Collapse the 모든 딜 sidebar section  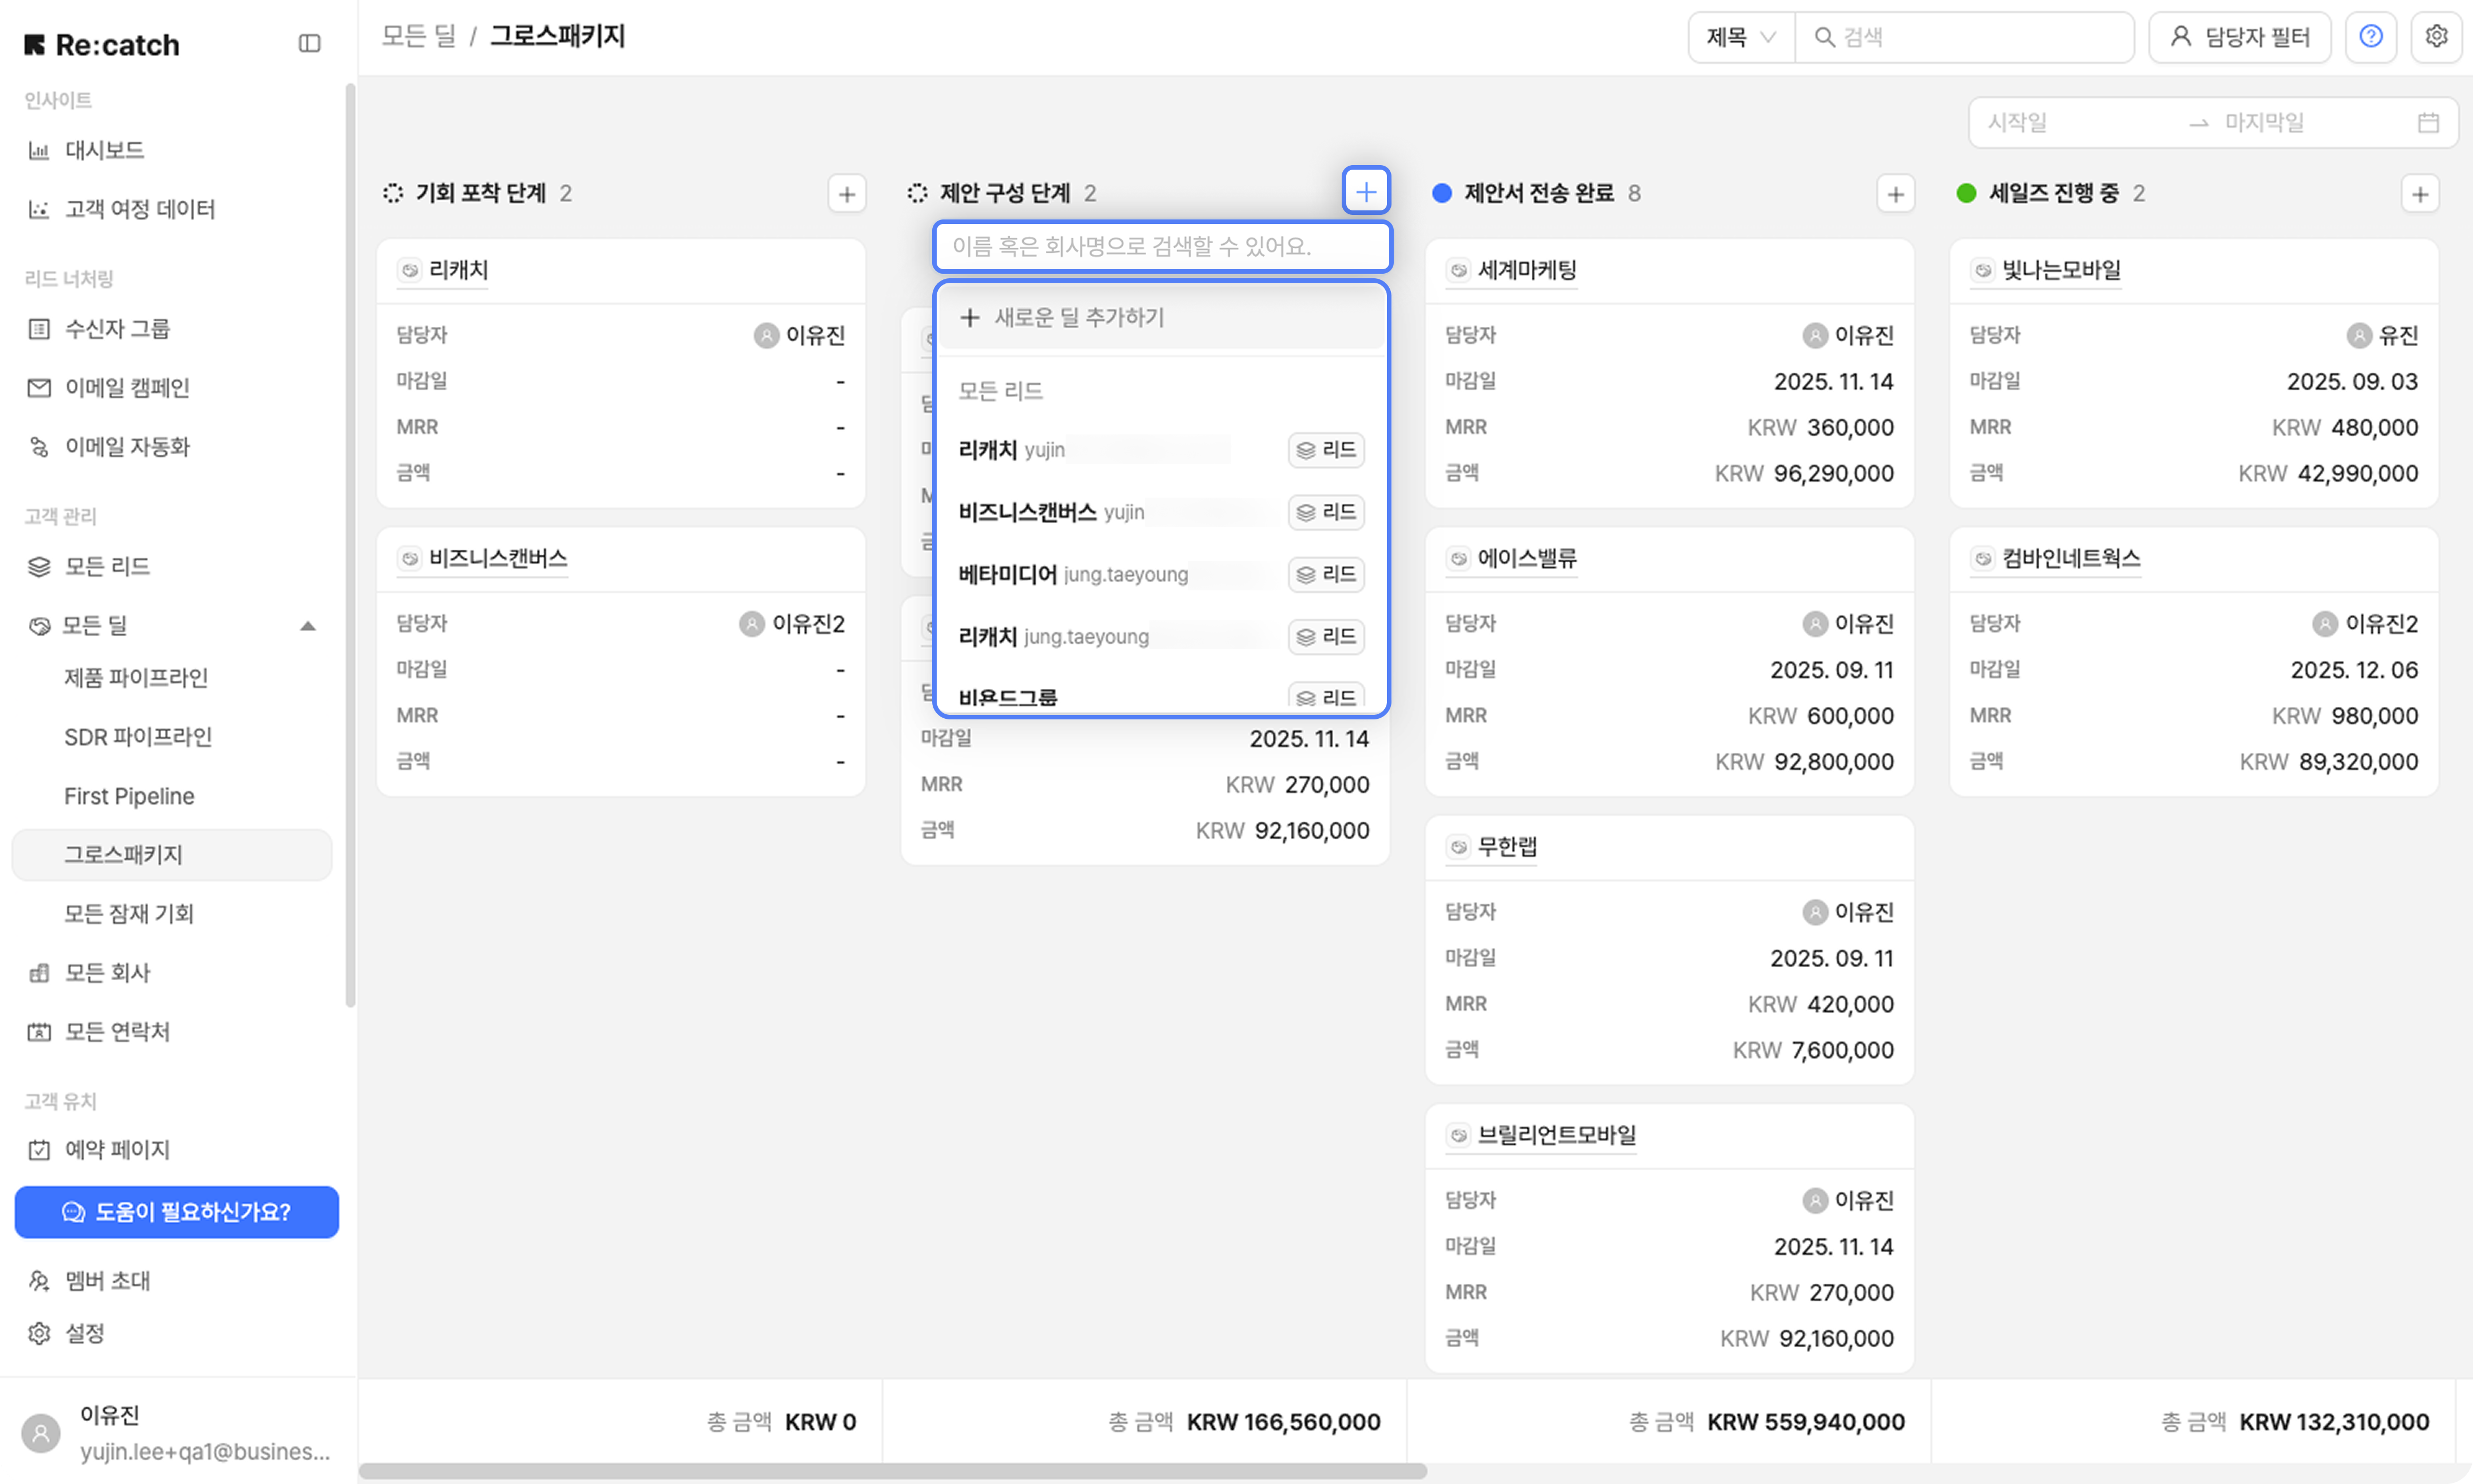308,626
